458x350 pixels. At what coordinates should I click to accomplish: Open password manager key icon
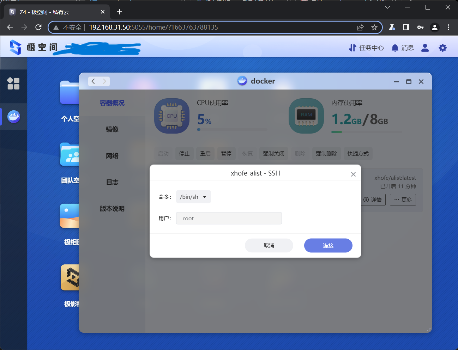tap(420, 27)
